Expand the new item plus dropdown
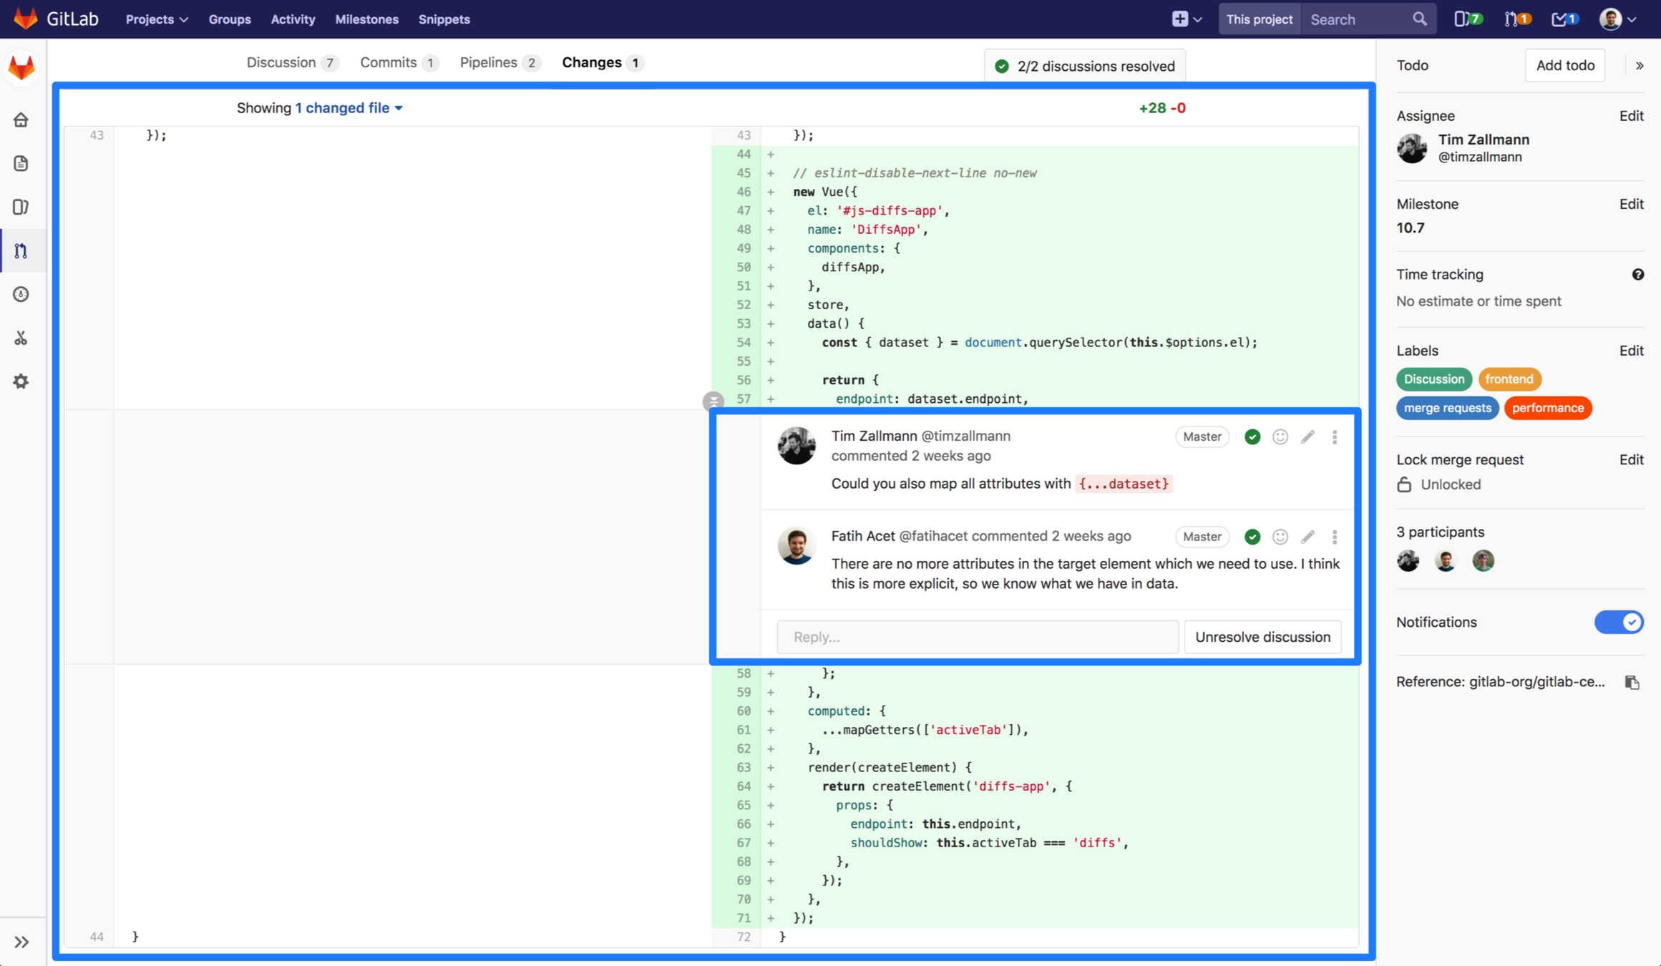 (1186, 19)
